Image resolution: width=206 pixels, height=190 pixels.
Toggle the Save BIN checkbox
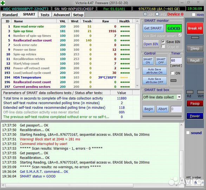(x=163, y=42)
